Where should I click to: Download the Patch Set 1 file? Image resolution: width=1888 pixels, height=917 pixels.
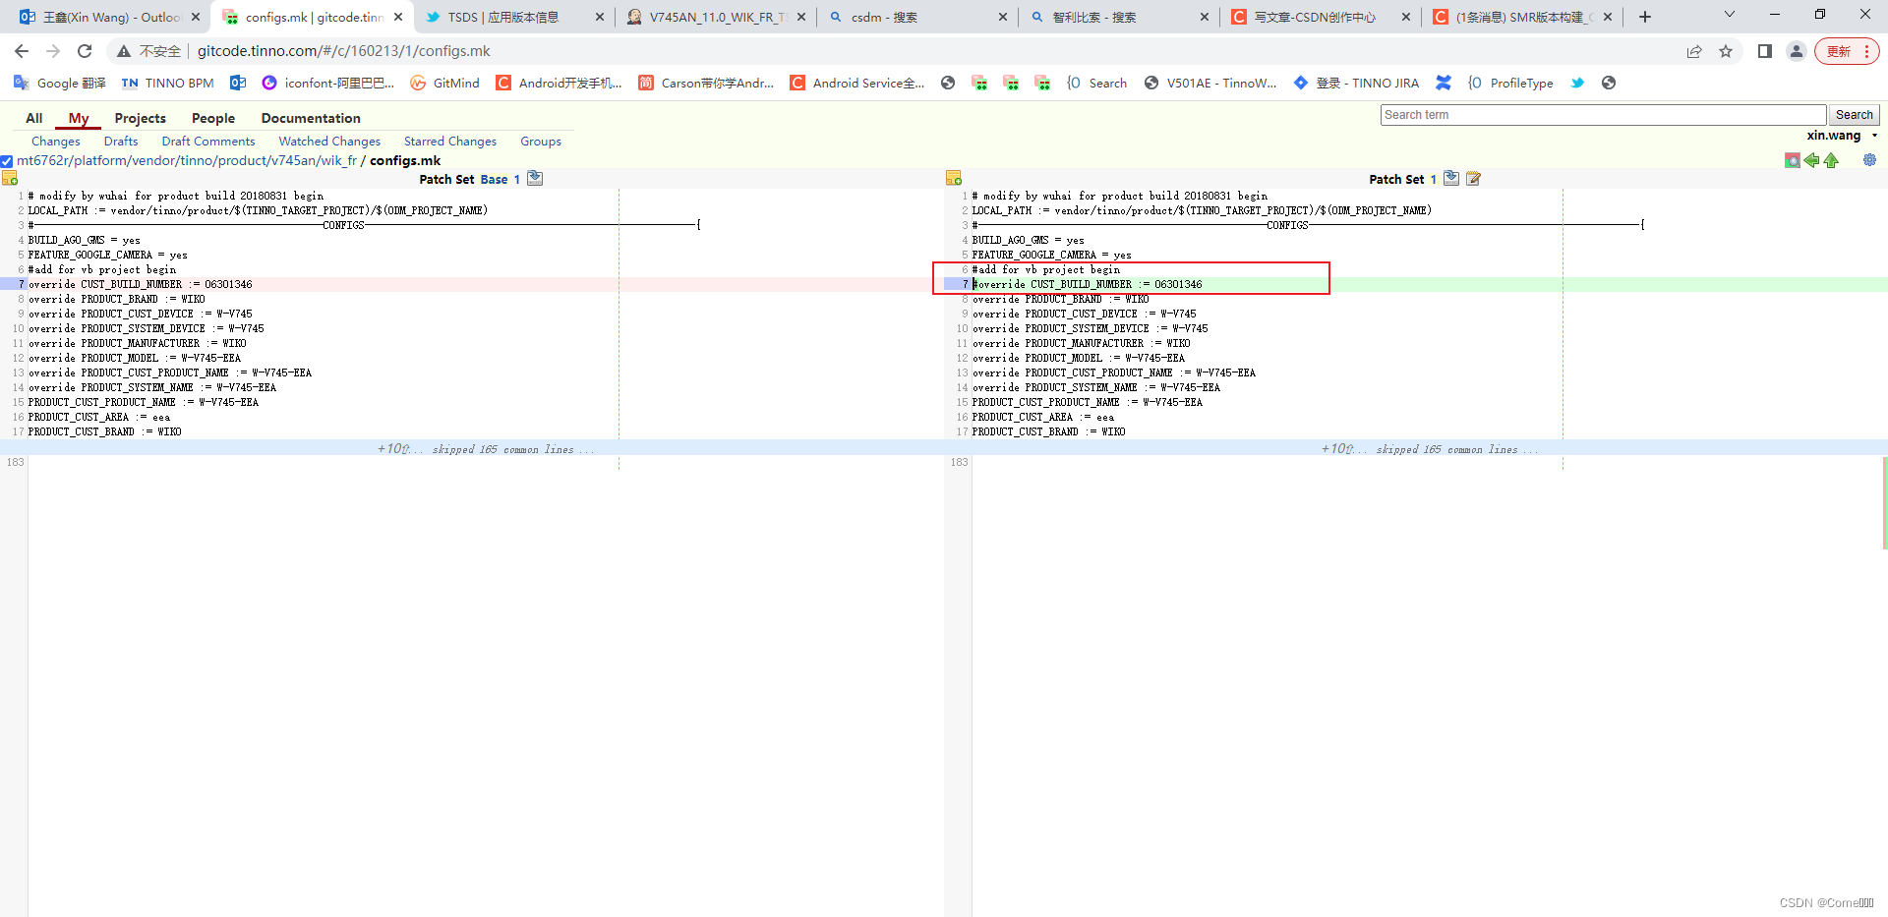point(1451,178)
